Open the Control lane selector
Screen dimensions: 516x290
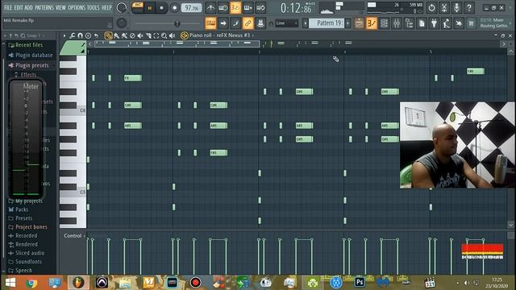(74, 236)
